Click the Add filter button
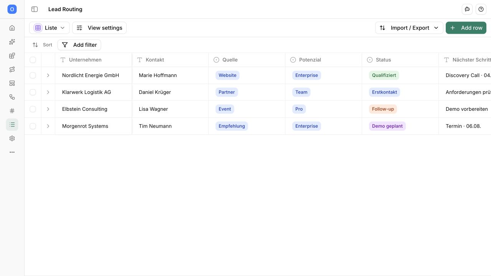Screen dimensions: 491x276 pyautogui.click(x=79, y=45)
